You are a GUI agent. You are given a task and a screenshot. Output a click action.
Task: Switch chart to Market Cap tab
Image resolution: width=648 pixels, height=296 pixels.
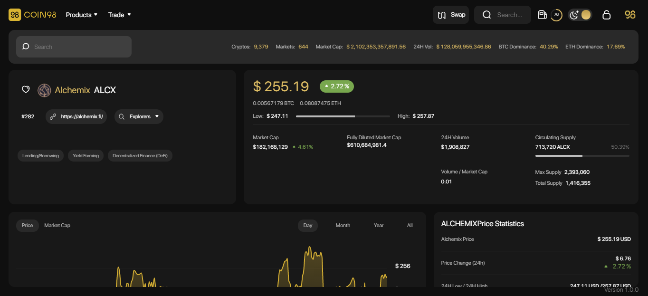(x=57, y=225)
